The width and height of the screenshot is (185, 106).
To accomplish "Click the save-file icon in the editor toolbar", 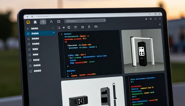I will [69, 27].
